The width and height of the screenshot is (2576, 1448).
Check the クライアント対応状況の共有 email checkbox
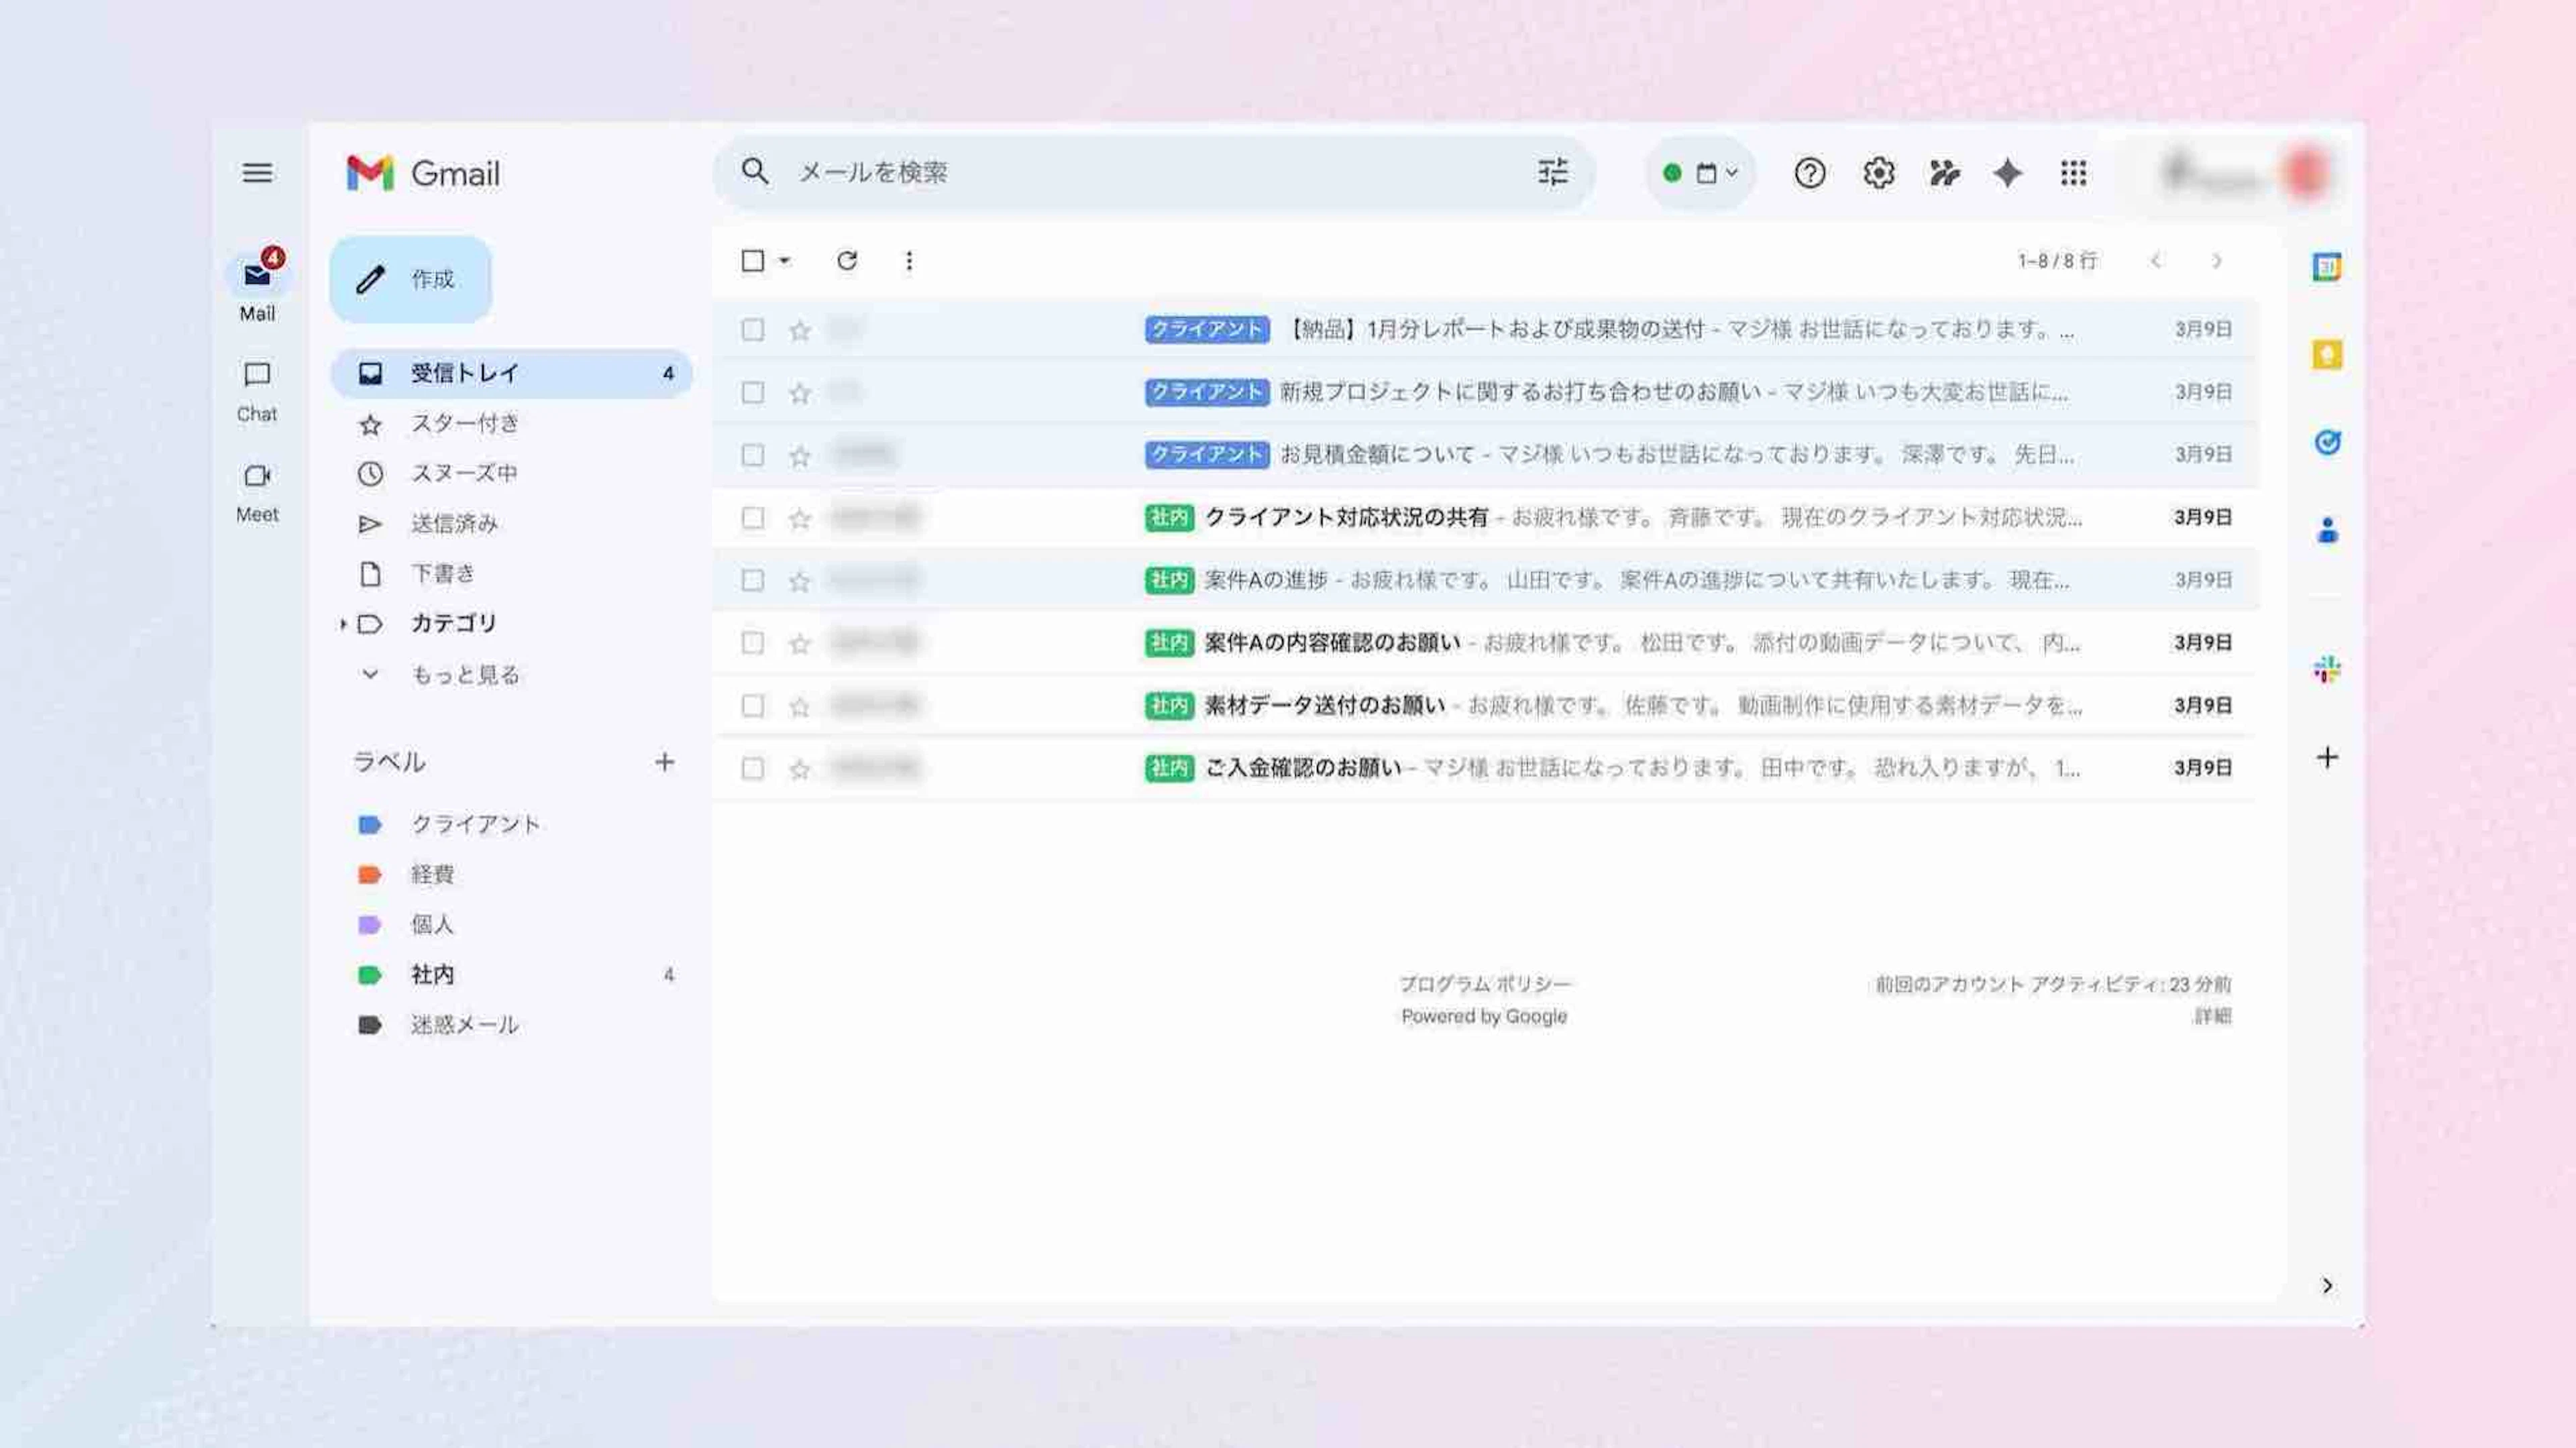coord(752,518)
